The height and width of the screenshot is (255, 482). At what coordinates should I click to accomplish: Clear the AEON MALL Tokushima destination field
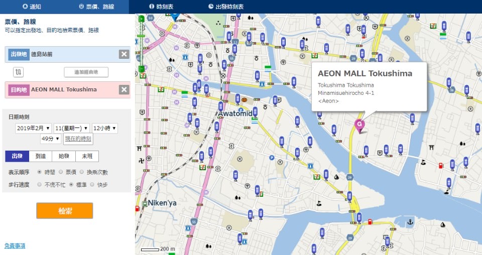(124, 89)
